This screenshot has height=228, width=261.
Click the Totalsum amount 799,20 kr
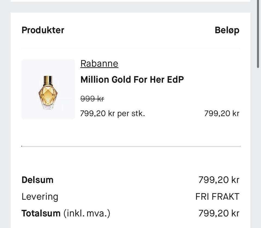click(x=219, y=213)
